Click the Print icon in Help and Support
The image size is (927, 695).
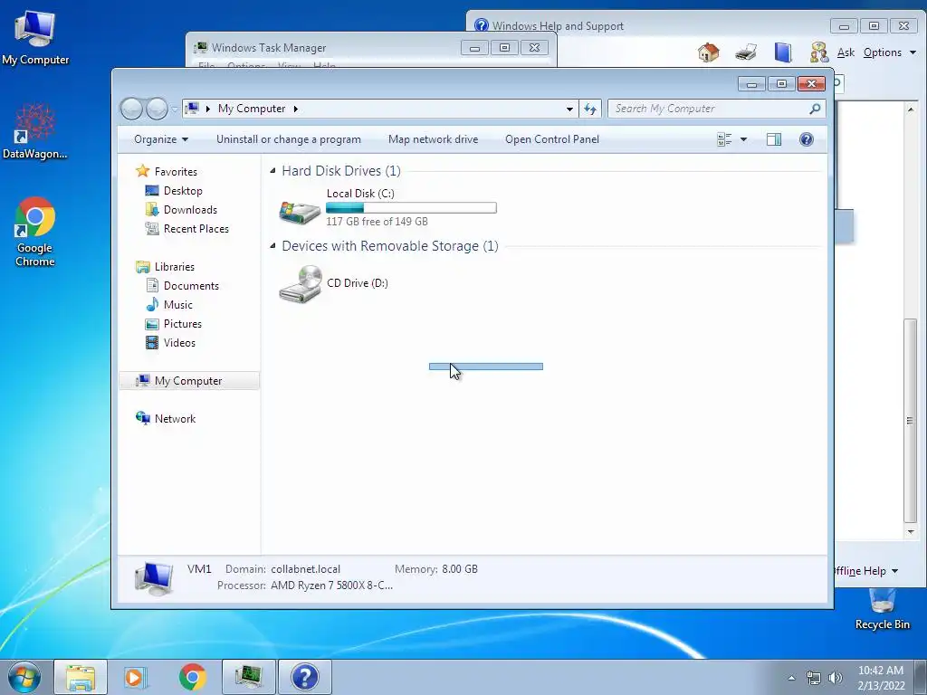[x=746, y=52]
